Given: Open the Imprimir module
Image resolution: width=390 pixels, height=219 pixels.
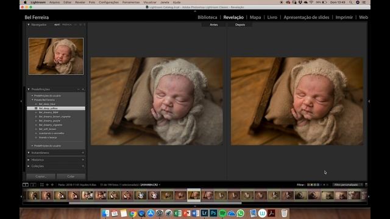Looking at the screenshot, I should point(344,18).
